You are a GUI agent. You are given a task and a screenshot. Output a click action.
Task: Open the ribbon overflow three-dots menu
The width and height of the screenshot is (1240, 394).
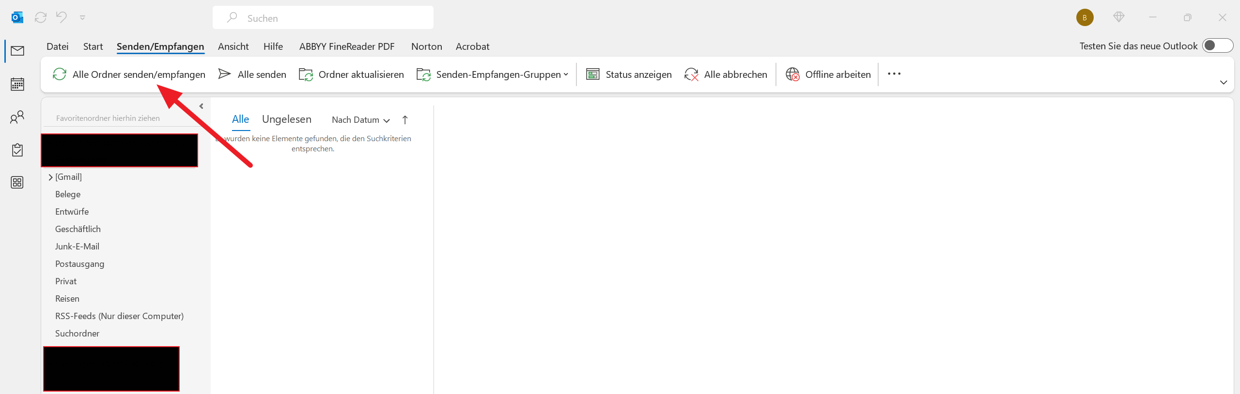pos(894,74)
